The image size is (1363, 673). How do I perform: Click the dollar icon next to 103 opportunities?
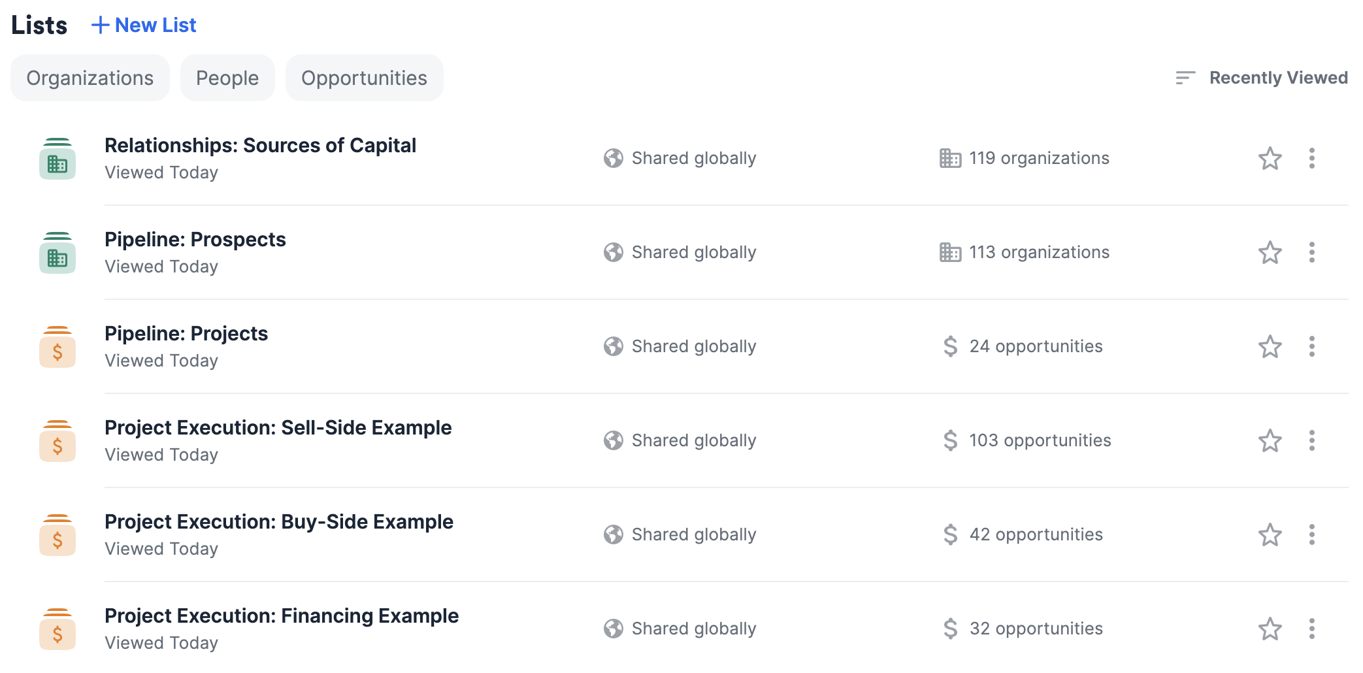click(x=950, y=440)
